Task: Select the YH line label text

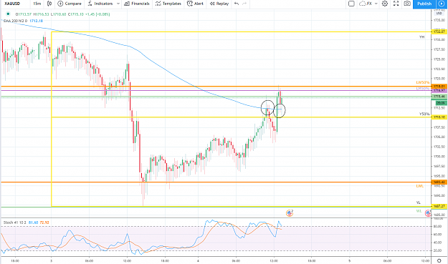Action: [x=421, y=37]
